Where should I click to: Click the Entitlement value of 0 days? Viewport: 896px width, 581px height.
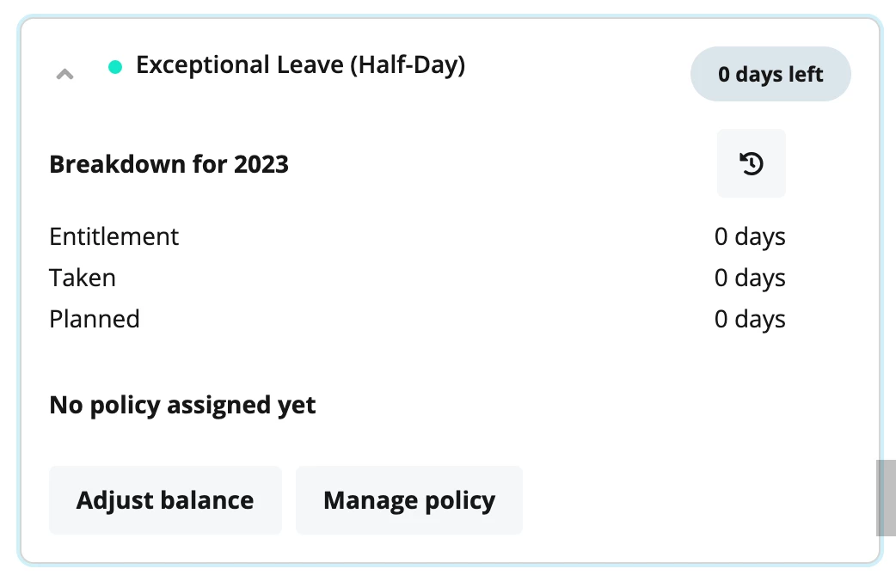[x=750, y=236]
